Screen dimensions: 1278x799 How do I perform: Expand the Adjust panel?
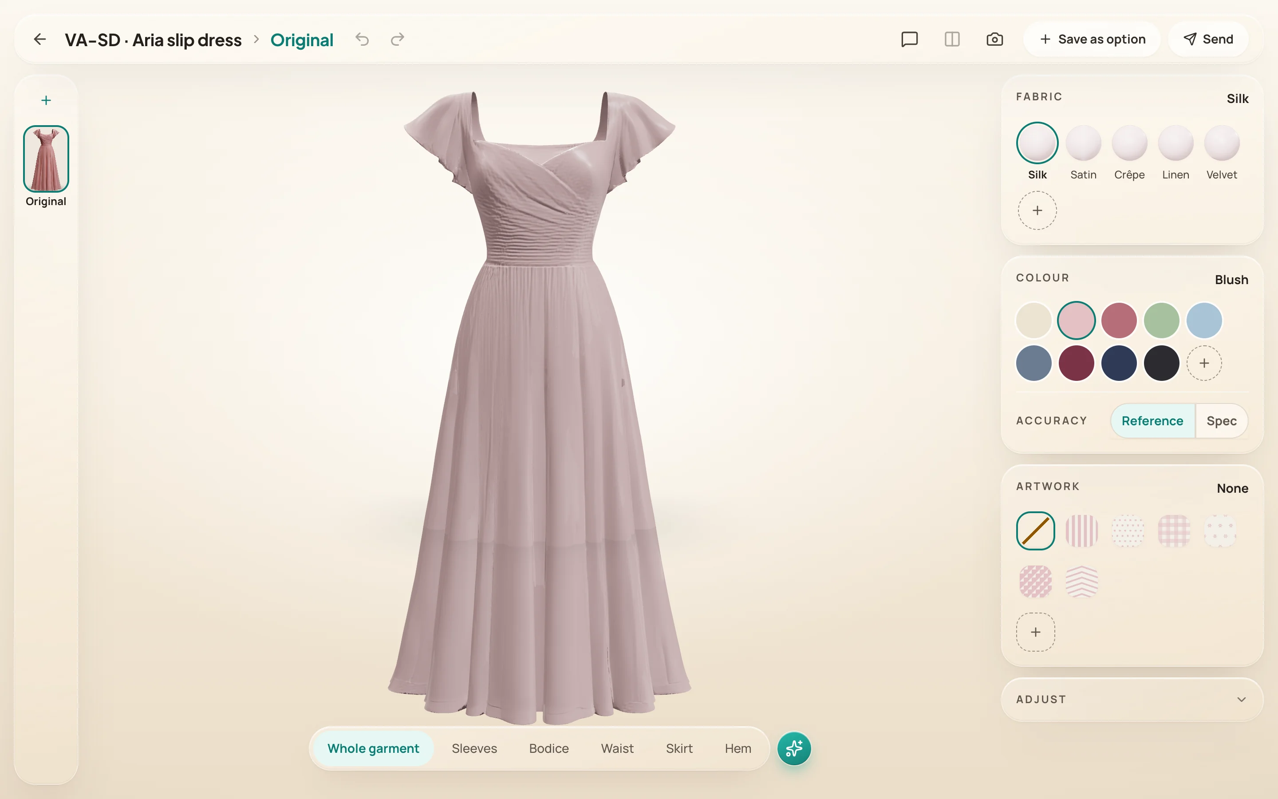click(x=1132, y=699)
